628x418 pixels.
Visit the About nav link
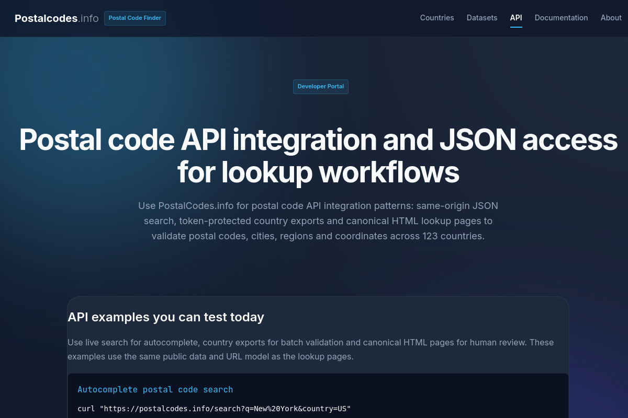(x=611, y=18)
